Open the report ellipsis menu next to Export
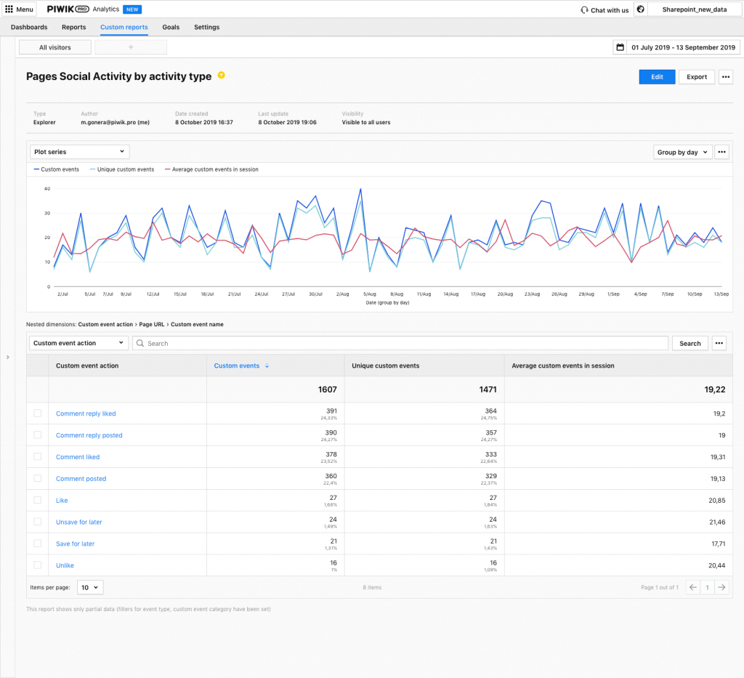Image resolution: width=744 pixels, height=678 pixels. pos(725,76)
